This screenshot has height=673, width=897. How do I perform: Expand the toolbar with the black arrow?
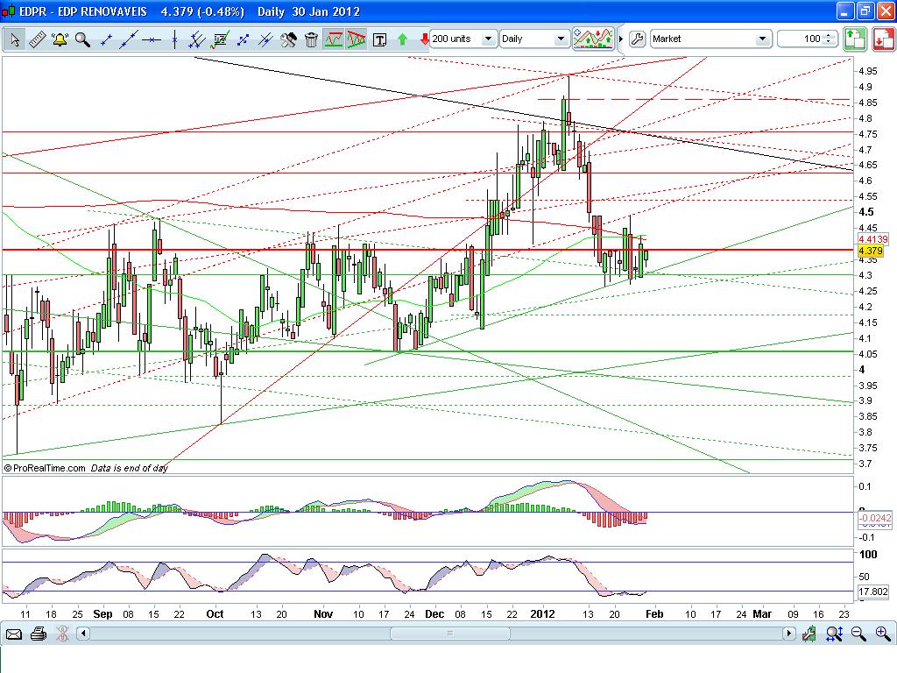point(621,39)
